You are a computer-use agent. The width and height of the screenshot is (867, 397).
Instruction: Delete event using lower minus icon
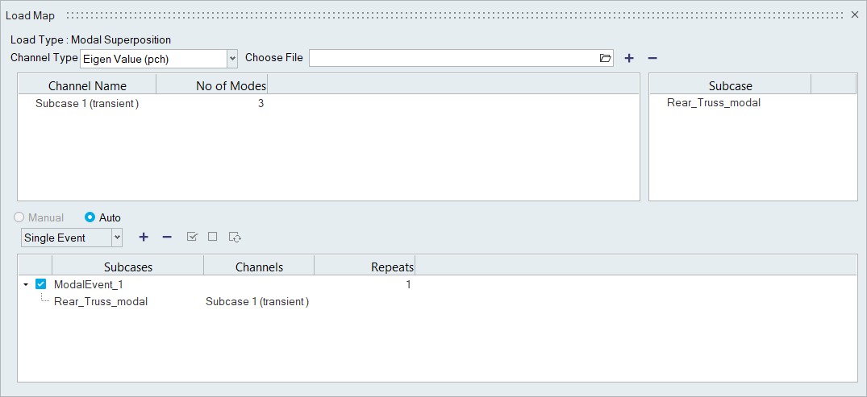[x=167, y=237]
